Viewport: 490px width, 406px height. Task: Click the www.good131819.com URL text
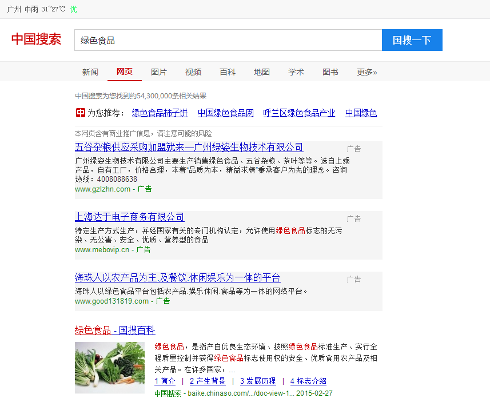111,301
